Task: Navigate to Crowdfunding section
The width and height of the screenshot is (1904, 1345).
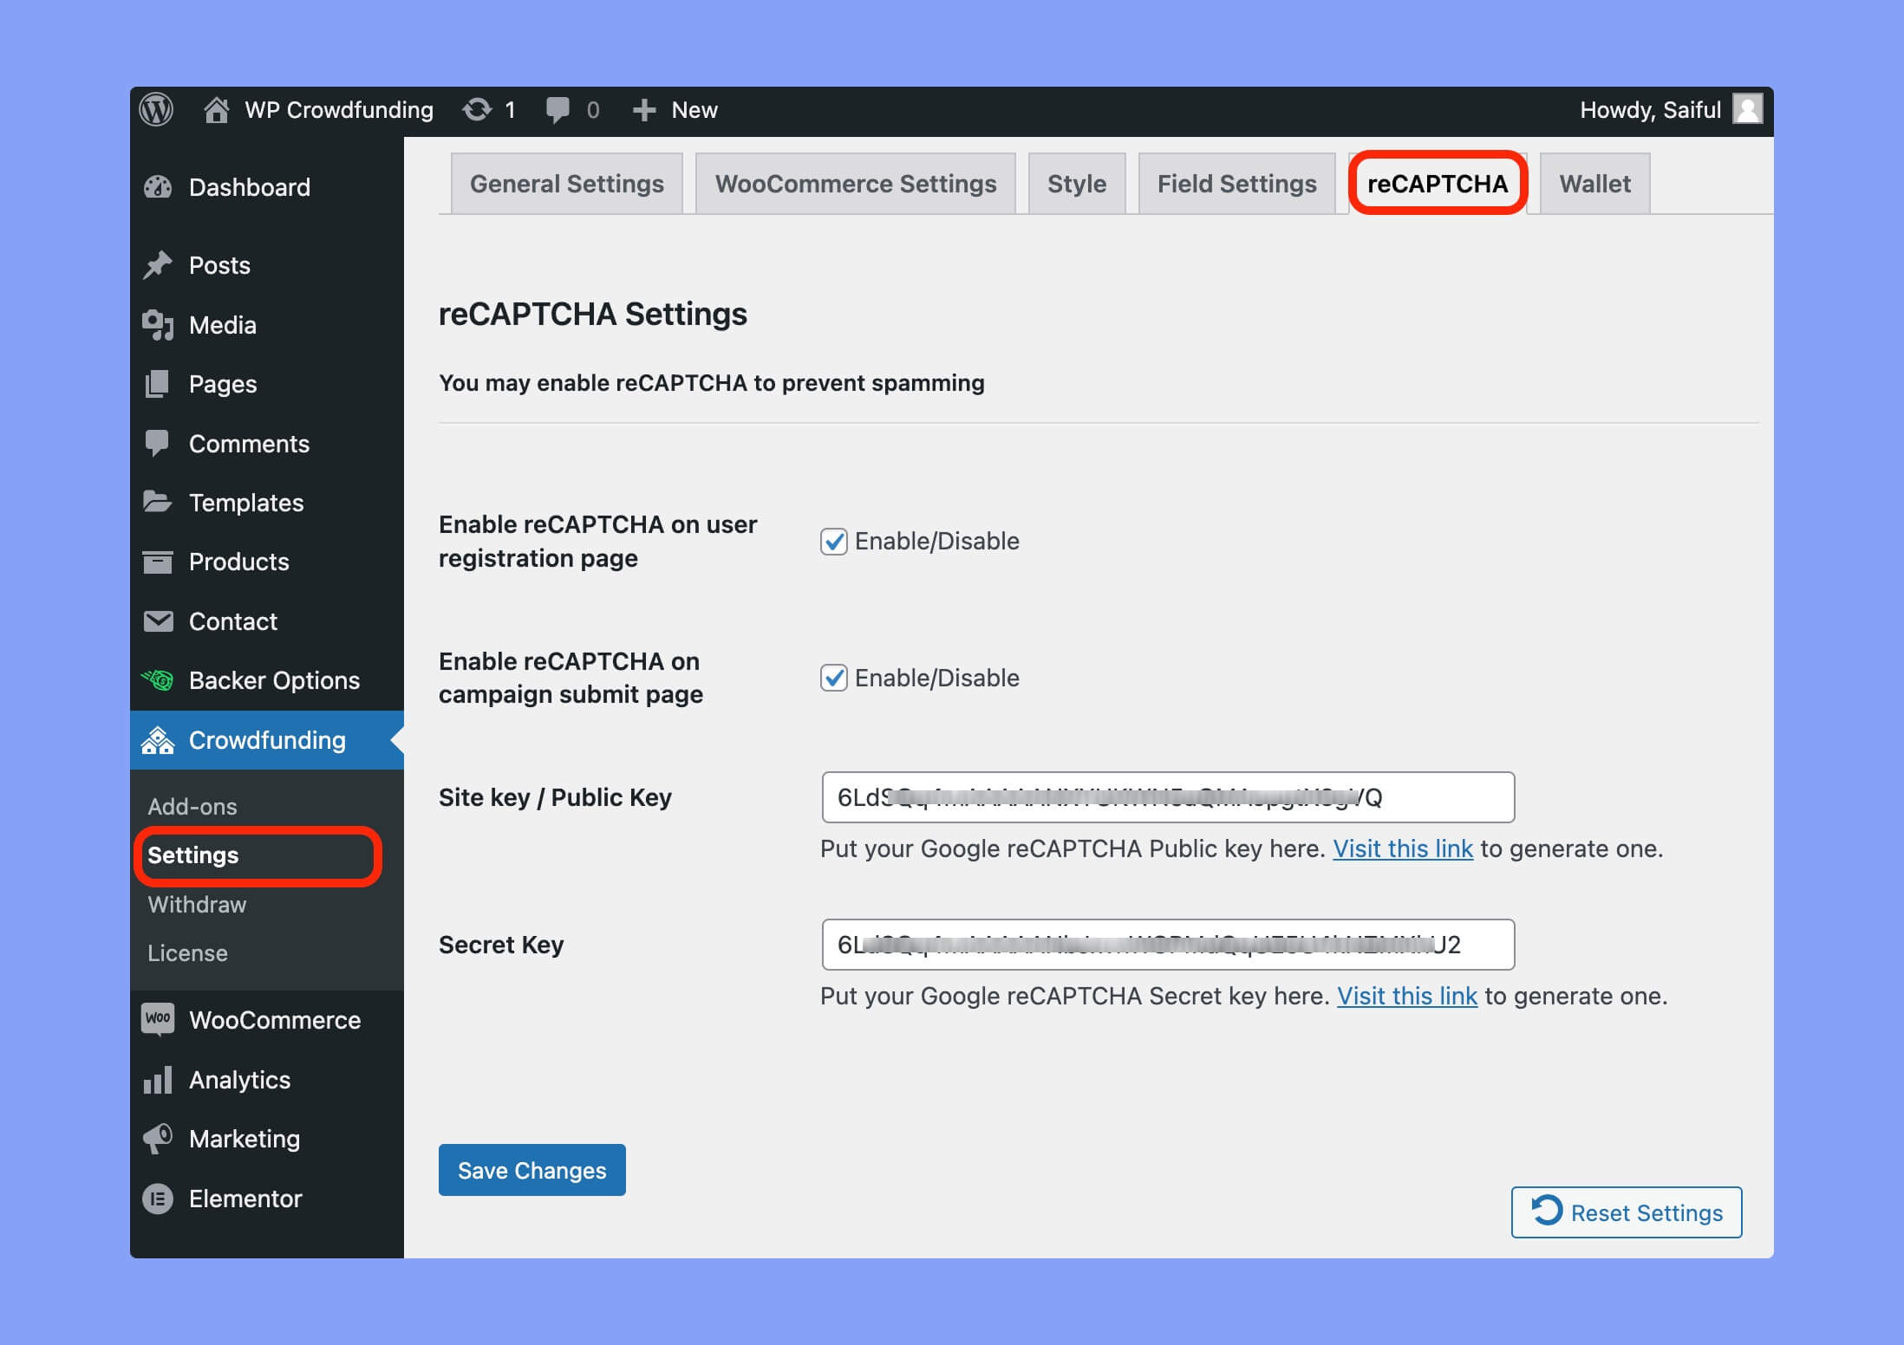Action: pos(266,739)
